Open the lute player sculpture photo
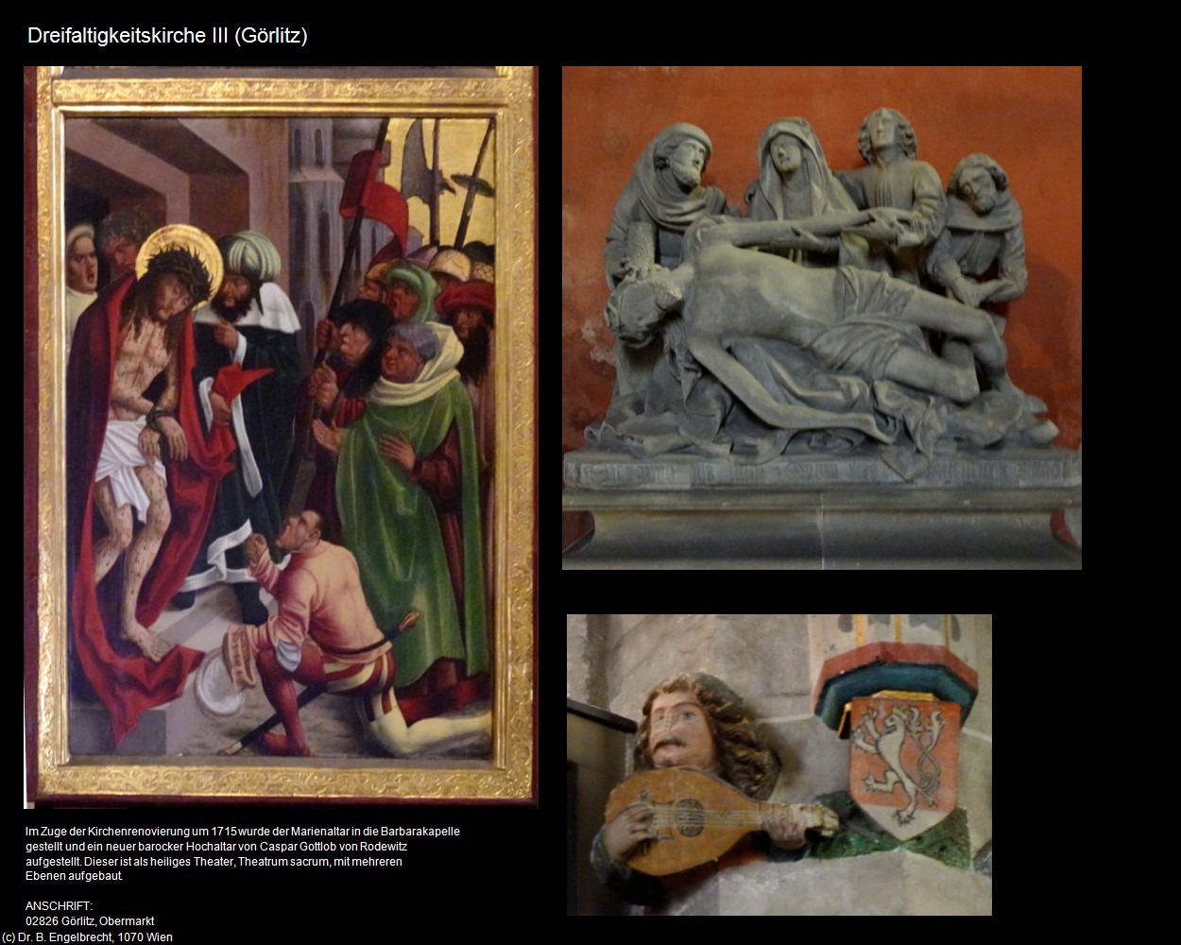Image resolution: width=1181 pixels, height=945 pixels. 779,765
